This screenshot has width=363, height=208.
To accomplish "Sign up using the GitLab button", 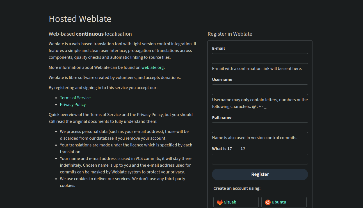I will pos(236,202).
